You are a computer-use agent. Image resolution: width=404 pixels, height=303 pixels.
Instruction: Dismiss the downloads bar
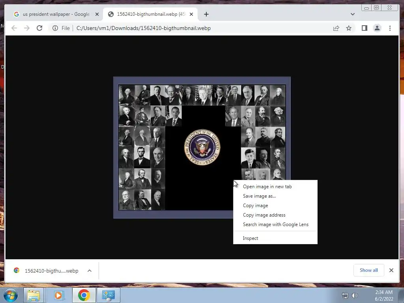click(391, 270)
